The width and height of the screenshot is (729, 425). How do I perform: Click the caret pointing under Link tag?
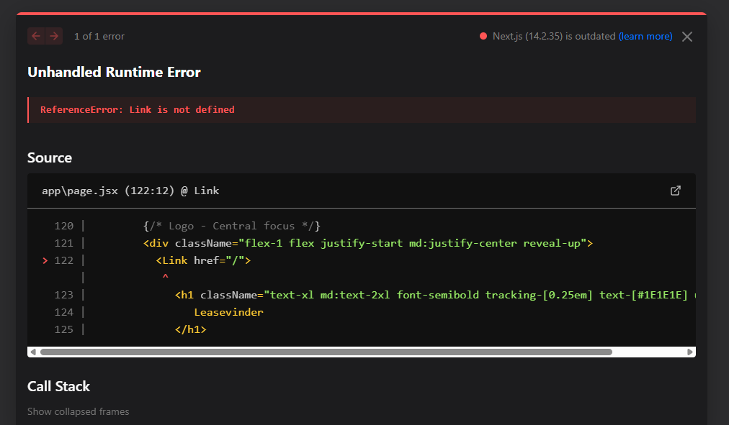[165, 277]
